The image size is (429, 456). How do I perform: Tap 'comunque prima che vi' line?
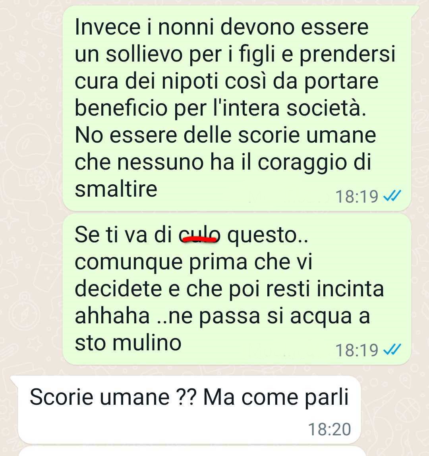193,262
